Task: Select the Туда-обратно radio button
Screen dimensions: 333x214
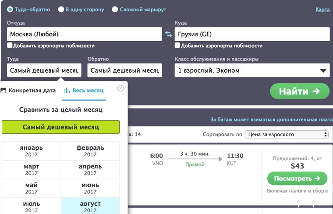Action: click(x=10, y=10)
